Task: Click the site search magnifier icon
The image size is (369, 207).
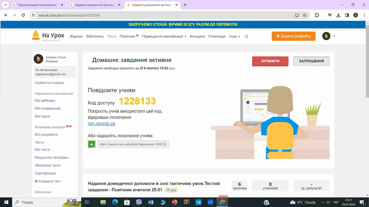Action: 247,36
